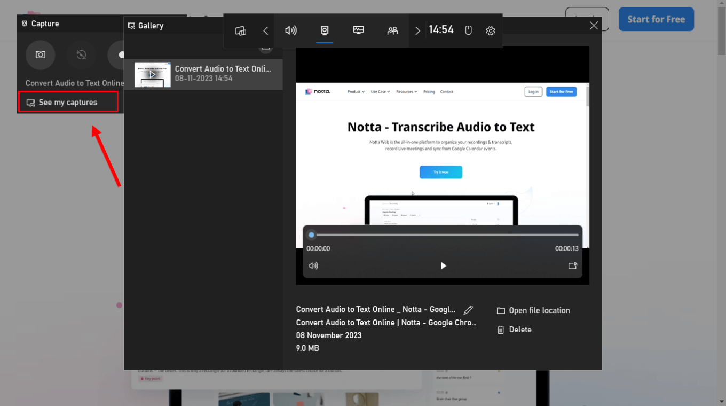The height and width of the screenshot is (406, 726).
Task: Click the browser scrollbar down arrow
Action: (721, 401)
